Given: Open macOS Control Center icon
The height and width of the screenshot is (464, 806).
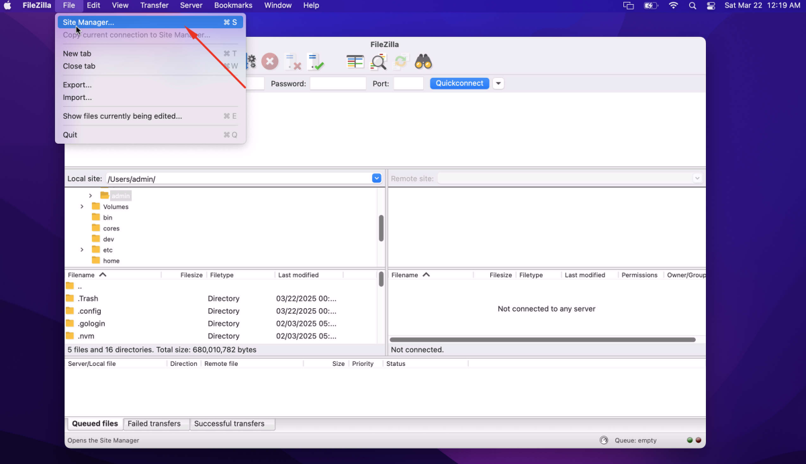Looking at the screenshot, I should pos(711,5).
